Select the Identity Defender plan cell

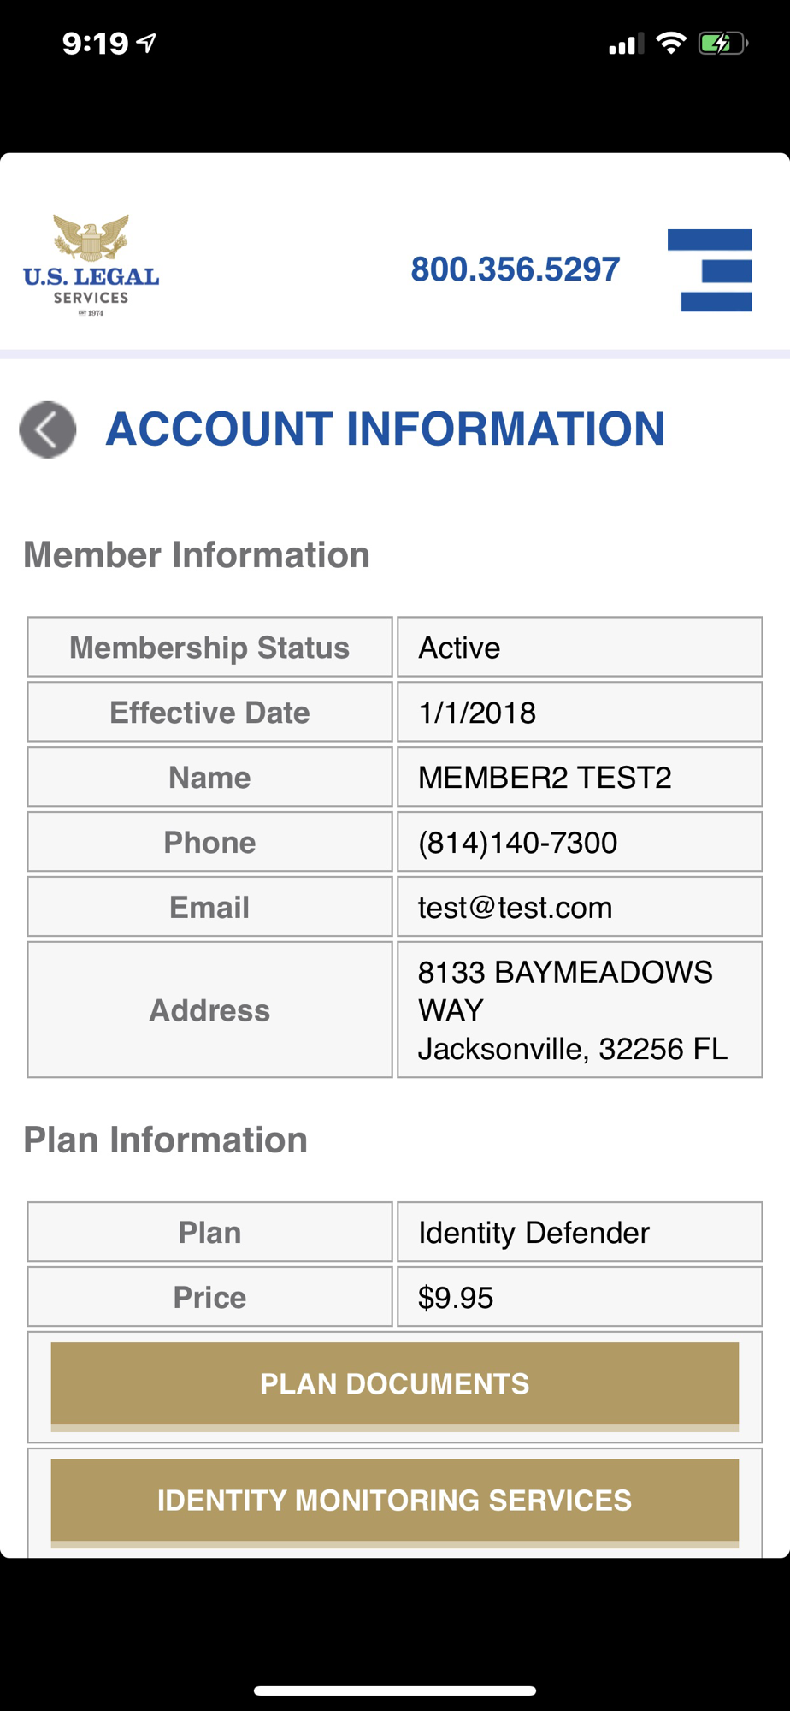coord(580,1232)
